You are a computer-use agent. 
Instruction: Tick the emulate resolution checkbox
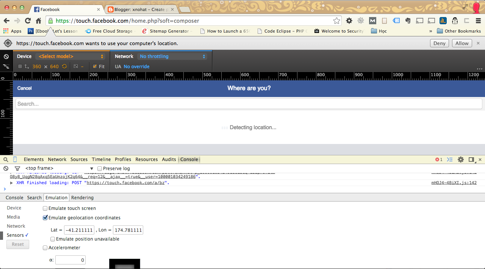tap(20, 66)
